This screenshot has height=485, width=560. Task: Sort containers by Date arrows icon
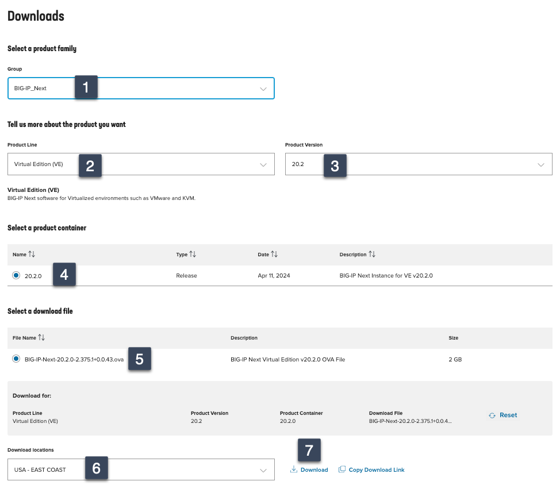coord(274,254)
